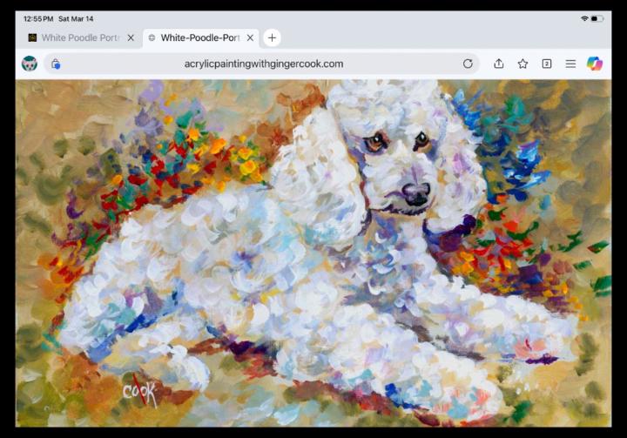Open the lock icon to view site info

(x=56, y=64)
